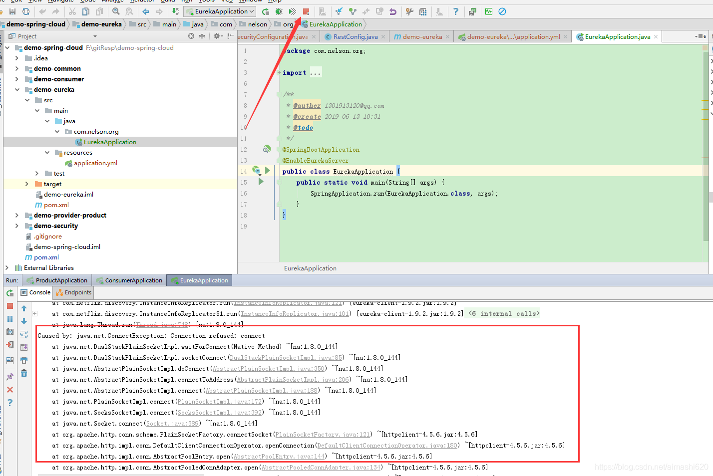Viewport: 713px width, 476px height.
Task: Stop the app with the red toolbar square
Action: pyautogui.click(x=306, y=11)
